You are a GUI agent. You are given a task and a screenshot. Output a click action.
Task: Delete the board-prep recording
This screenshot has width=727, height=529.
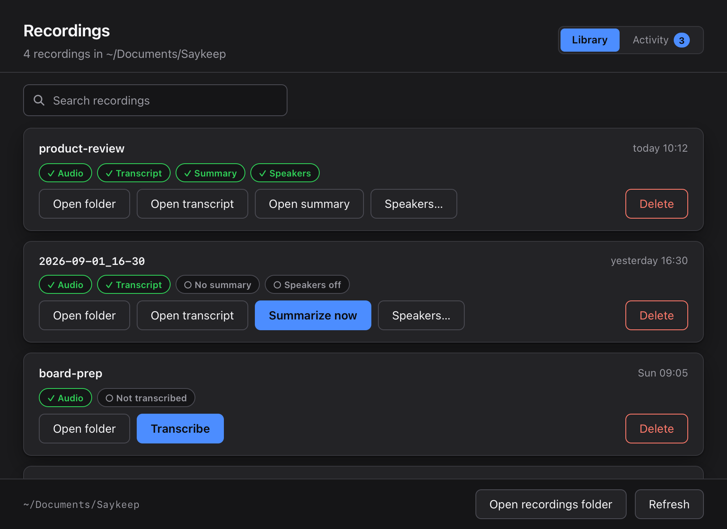pos(656,429)
